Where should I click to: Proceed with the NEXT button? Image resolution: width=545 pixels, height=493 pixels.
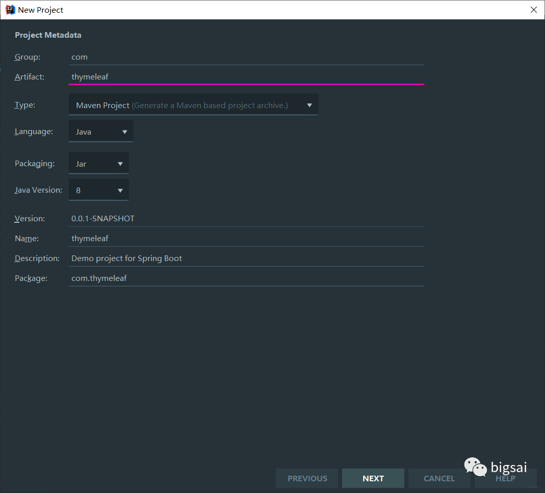pos(373,478)
